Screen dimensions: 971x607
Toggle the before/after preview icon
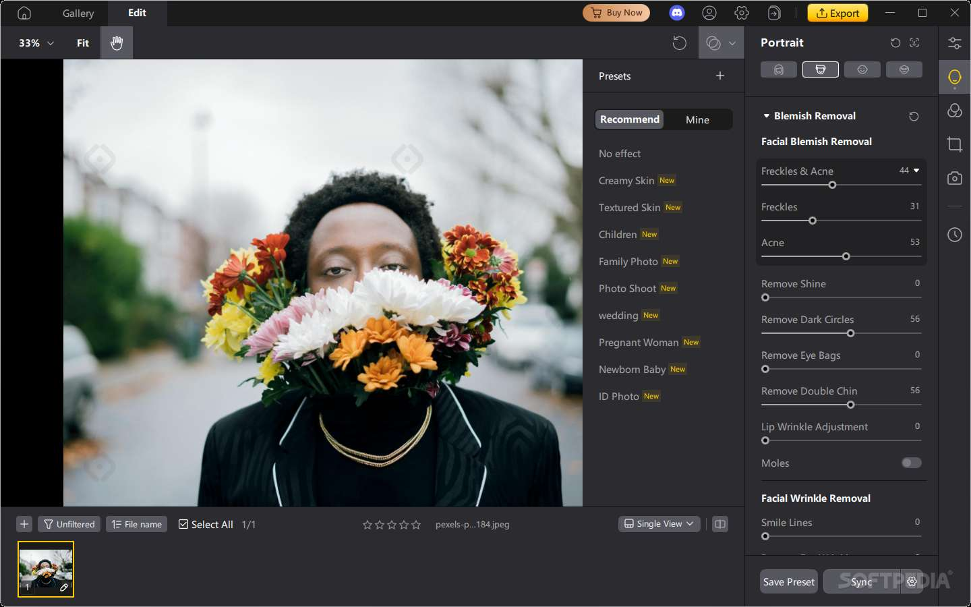pyautogui.click(x=719, y=524)
